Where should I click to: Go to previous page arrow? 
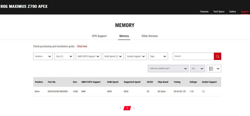(x=120, y=108)
